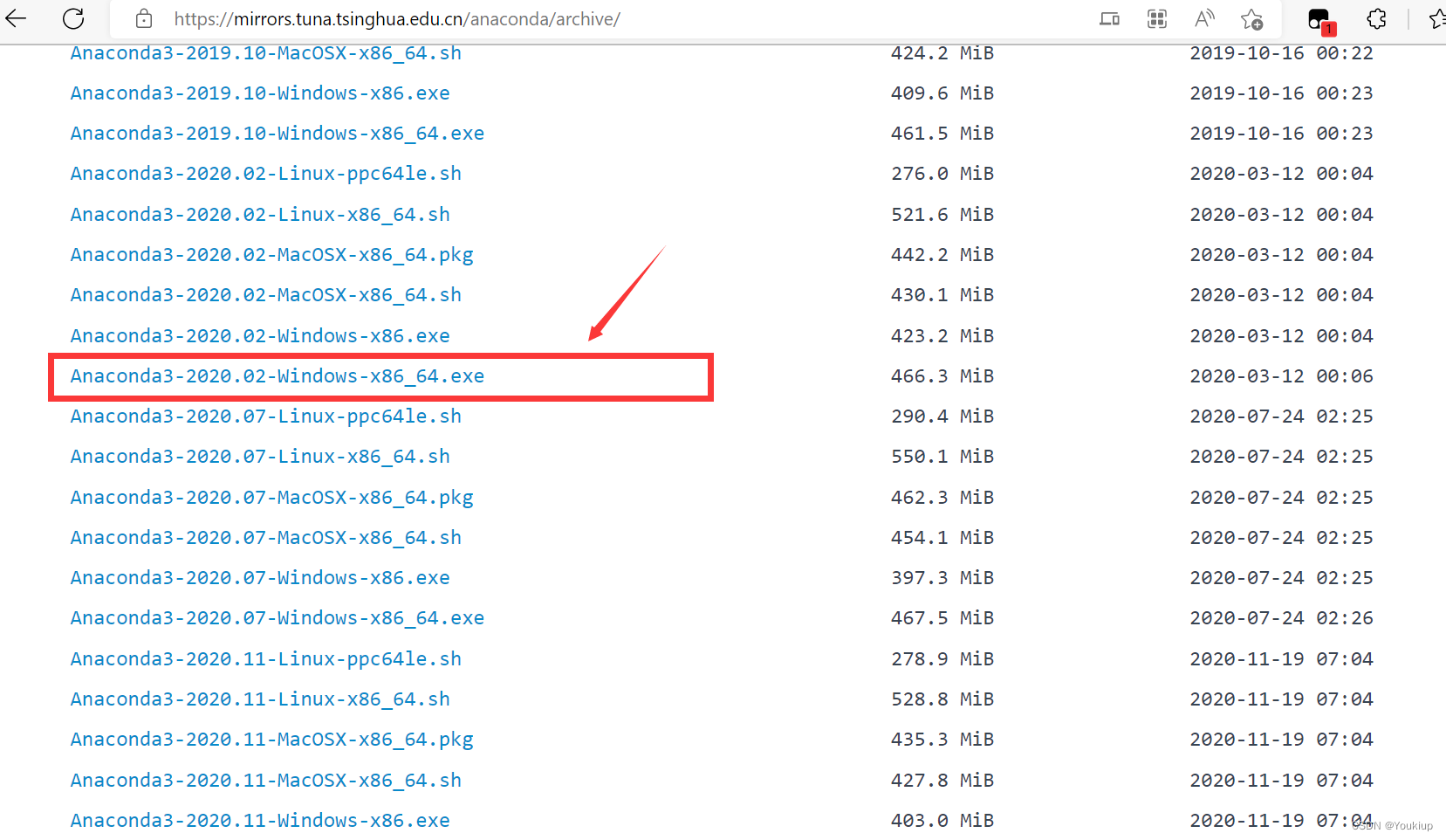The image size is (1446, 840).
Task: Select the 409.6 MiB size value
Action: pos(942,93)
